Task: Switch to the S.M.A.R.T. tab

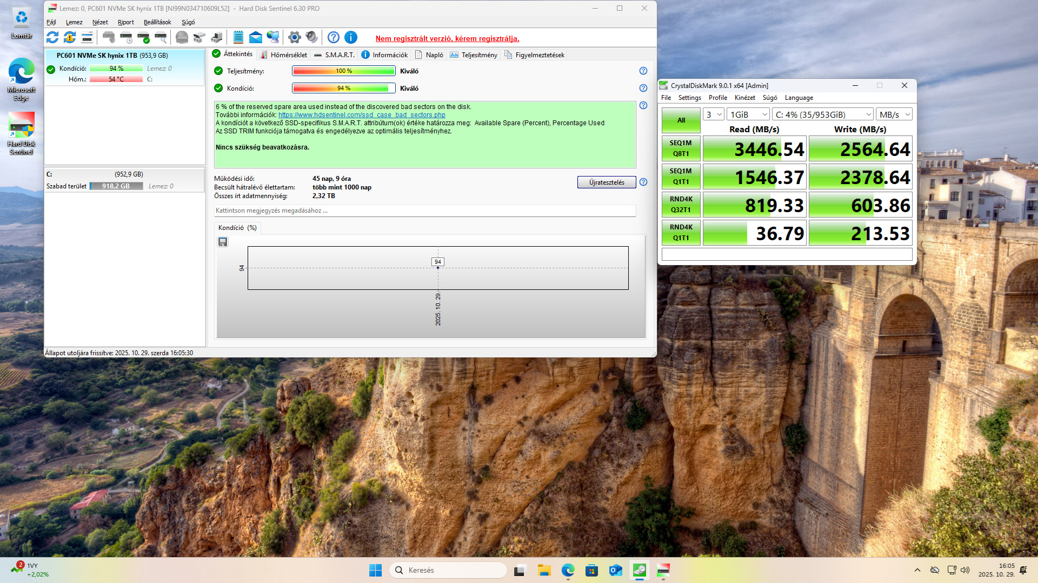Action: click(x=334, y=55)
